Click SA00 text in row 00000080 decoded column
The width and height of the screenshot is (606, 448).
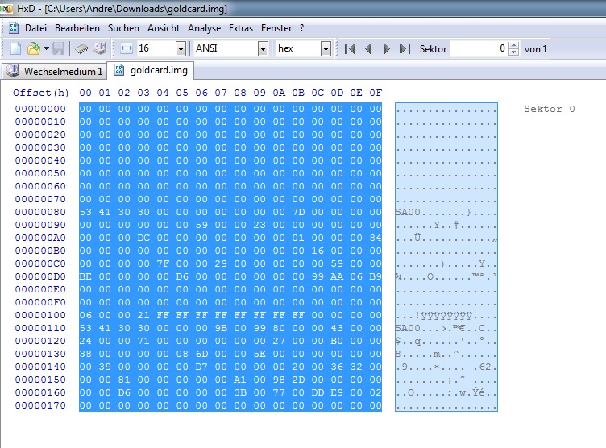pyautogui.click(x=408, y=212)
